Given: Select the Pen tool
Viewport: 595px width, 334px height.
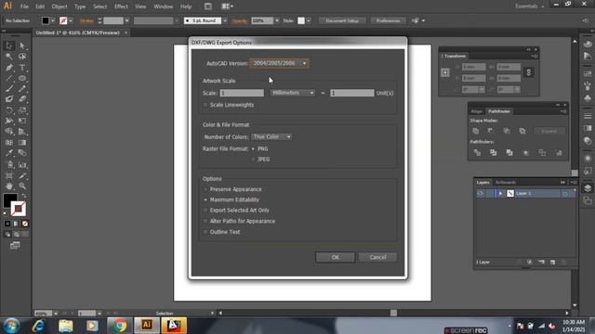Looking at the screenshot, I should (x=9, y=68).
